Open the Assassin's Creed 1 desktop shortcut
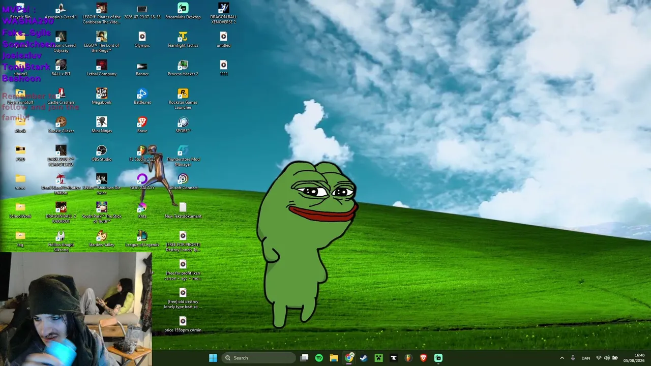The image size is (651, 366). tap(61, 12)
